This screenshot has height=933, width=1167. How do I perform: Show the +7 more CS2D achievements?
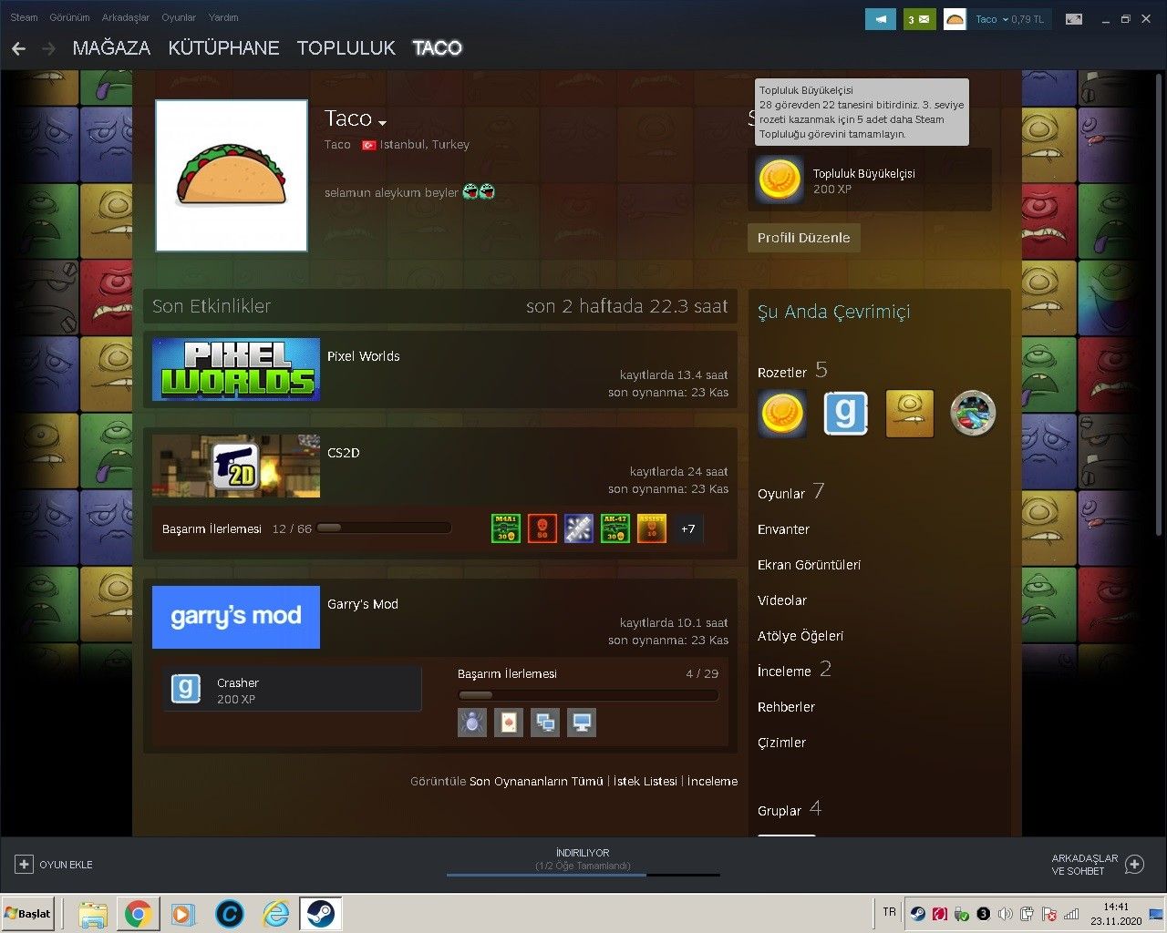point(688,528)
